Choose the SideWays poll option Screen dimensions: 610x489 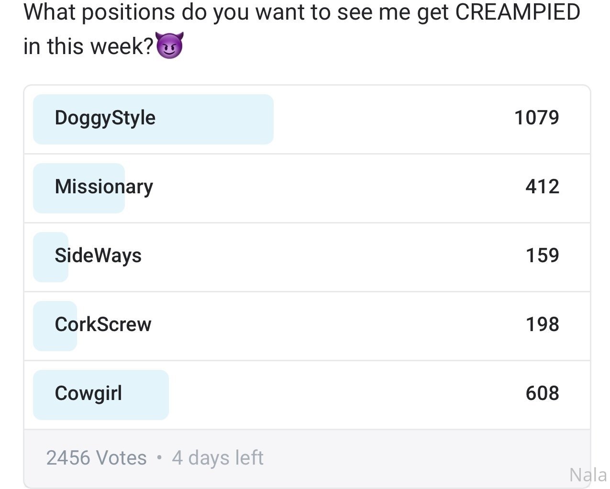point(307,257)
